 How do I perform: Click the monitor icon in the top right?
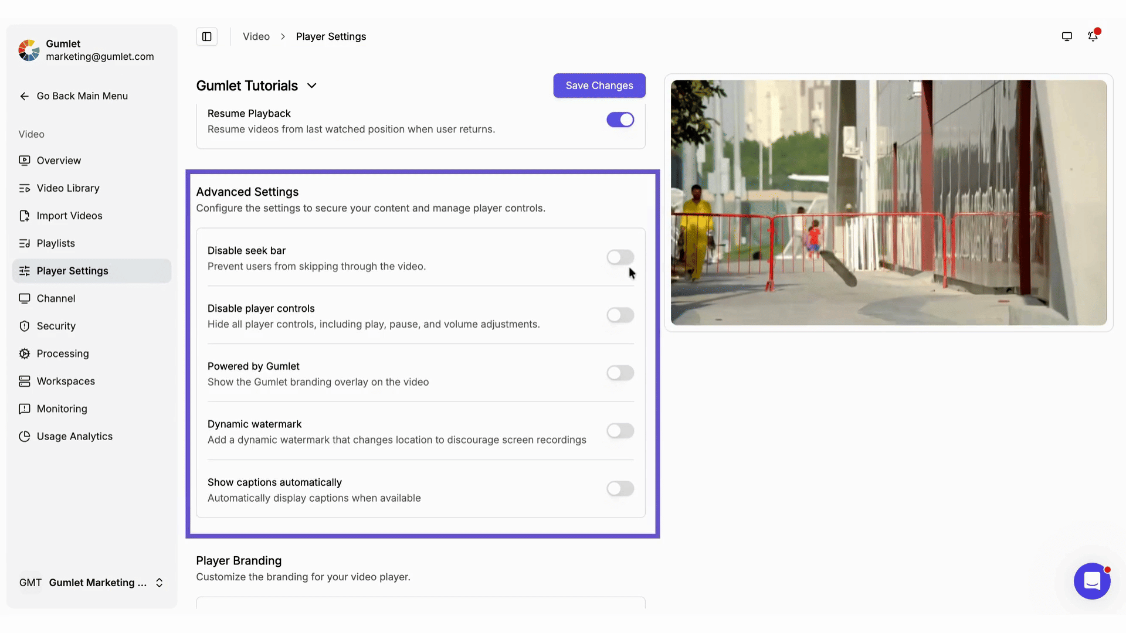point(1067,36)
